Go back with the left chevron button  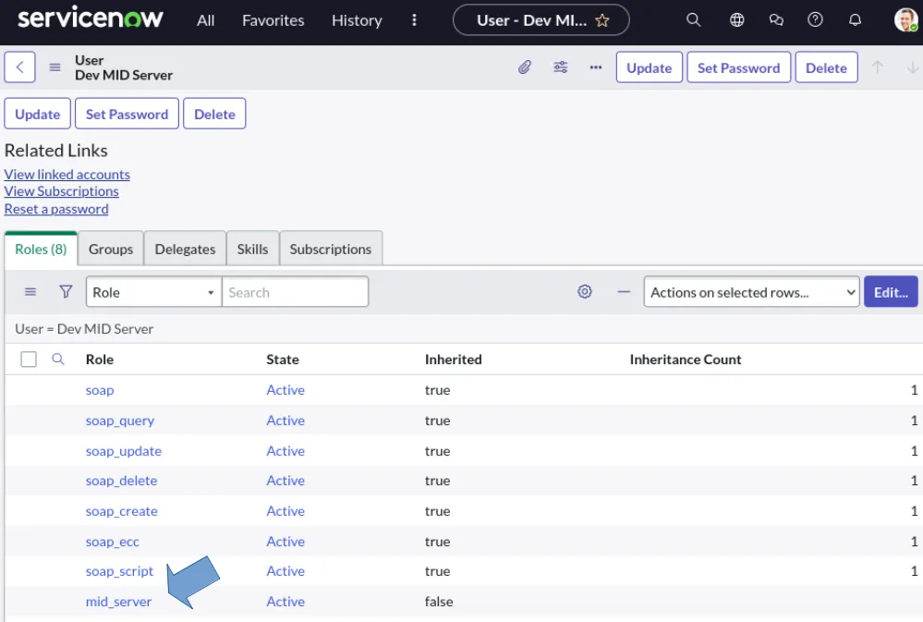[x=20, y=67]
